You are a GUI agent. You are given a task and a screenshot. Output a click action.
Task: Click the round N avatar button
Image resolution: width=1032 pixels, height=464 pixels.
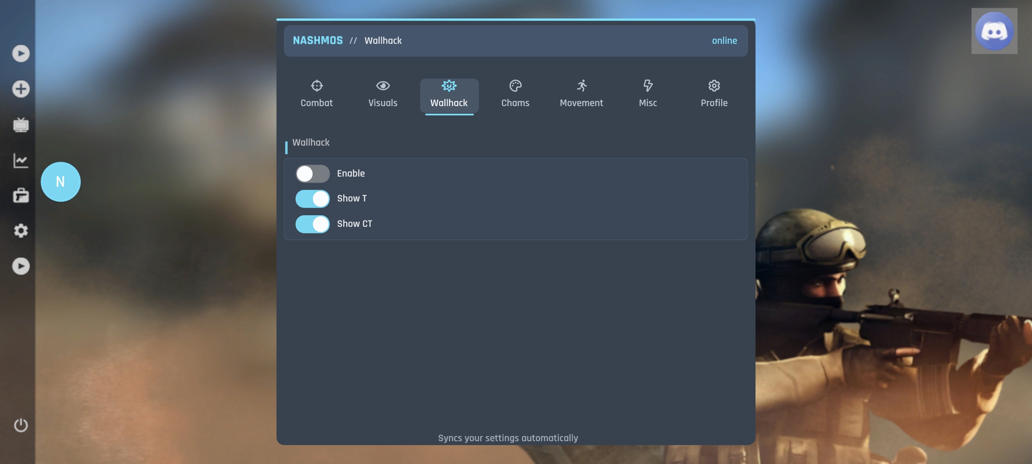(61, 182)
